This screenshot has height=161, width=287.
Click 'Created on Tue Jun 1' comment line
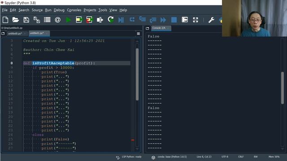pos(64,41)
